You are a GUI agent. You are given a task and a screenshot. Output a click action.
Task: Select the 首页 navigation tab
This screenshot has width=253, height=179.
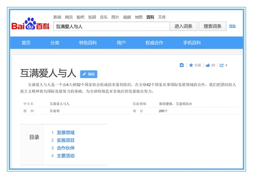coord(26,43)
